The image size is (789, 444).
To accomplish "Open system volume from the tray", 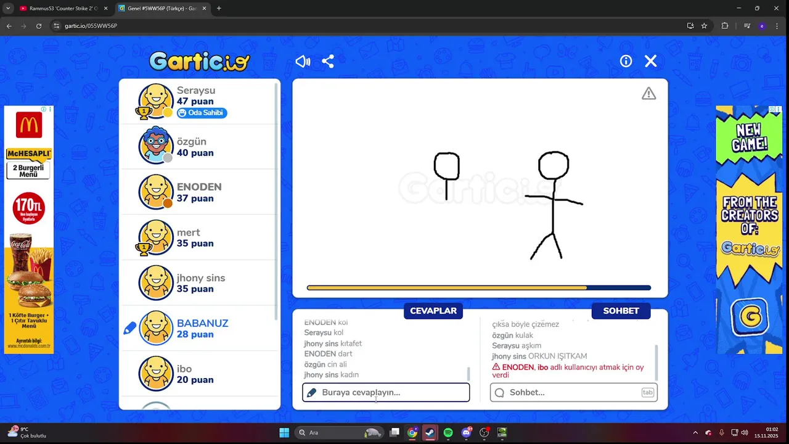I will tap(745, 432).
